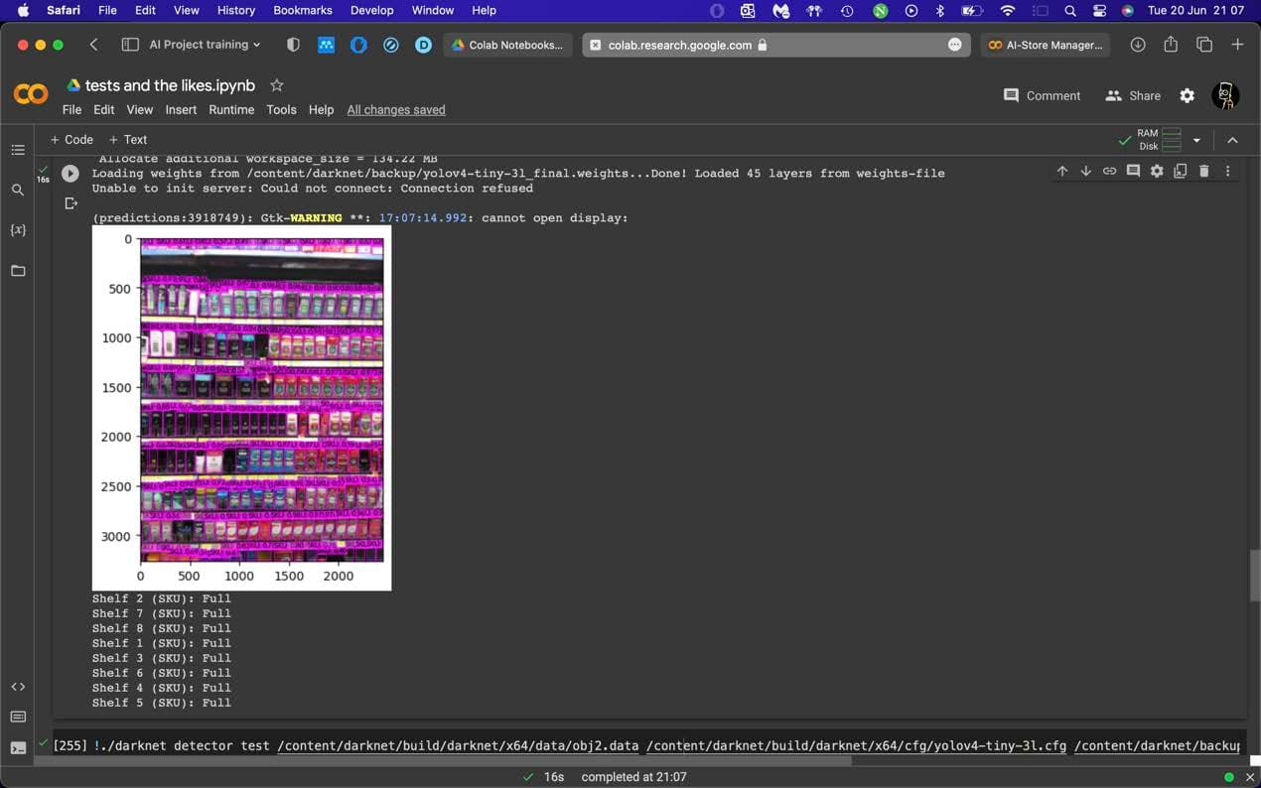The height and width of the screenshot is (788, 1261).
Task: Click the Share button
Action: click(x=1133, y=95)
